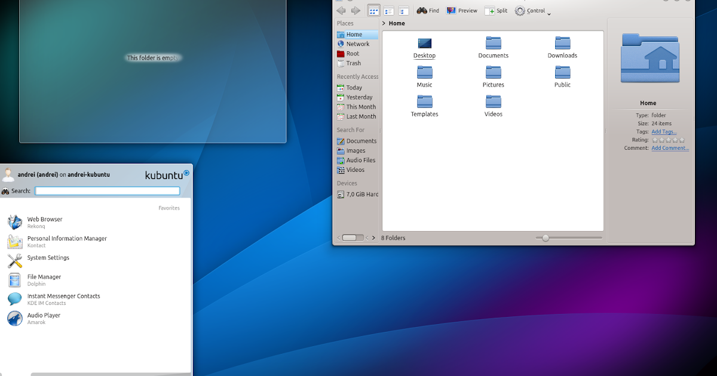Viewport: 717px width, 376px height.
Task: Open the 7,0 GiB Hard drive device
Action: click(x=357, y=195)
